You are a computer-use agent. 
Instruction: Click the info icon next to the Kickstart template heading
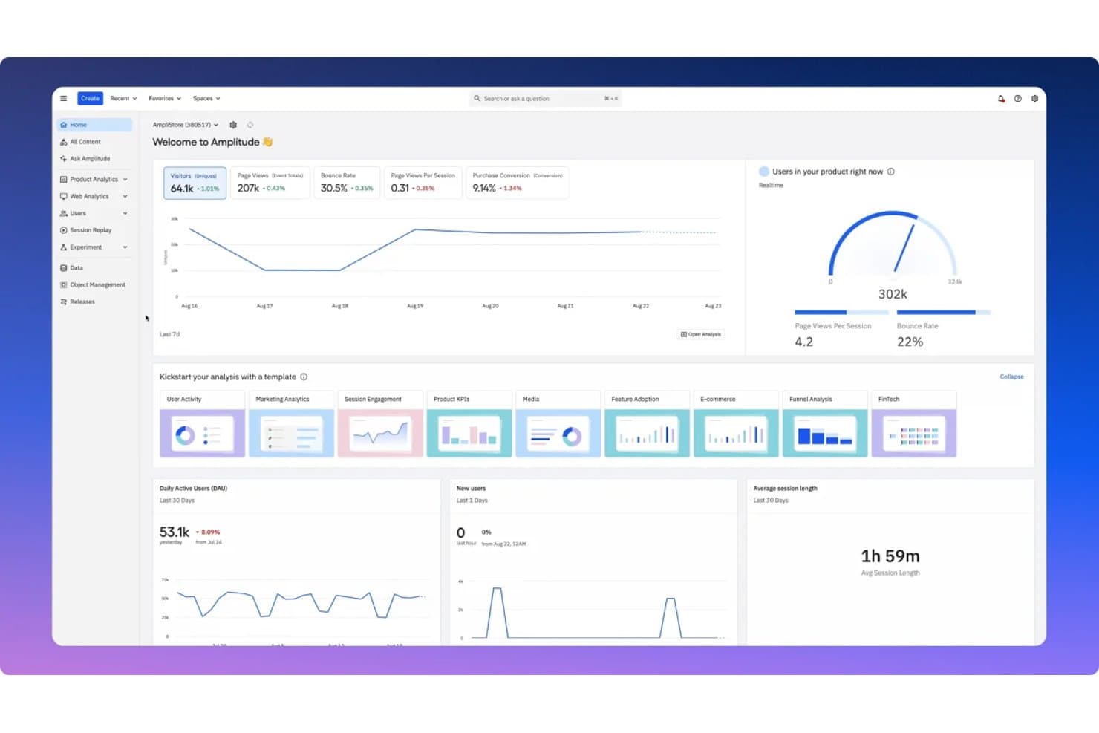pos(304,377)
